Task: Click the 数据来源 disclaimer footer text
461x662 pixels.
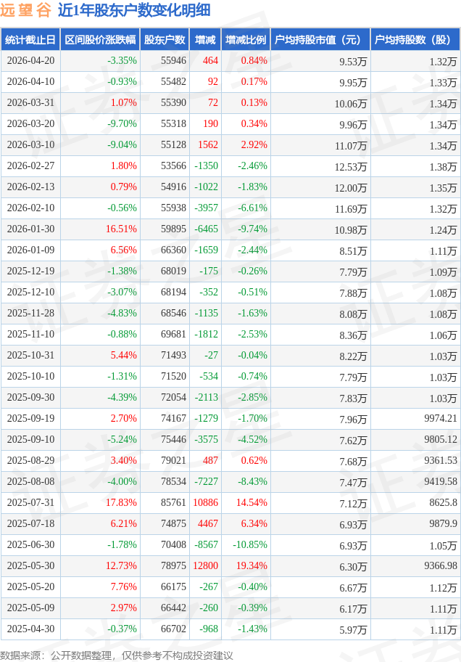Action: 117,655
